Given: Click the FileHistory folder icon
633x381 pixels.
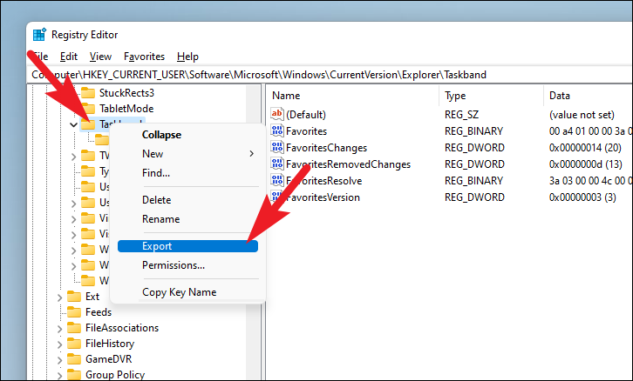Looking at the screenshot, I should pos(74,344).
